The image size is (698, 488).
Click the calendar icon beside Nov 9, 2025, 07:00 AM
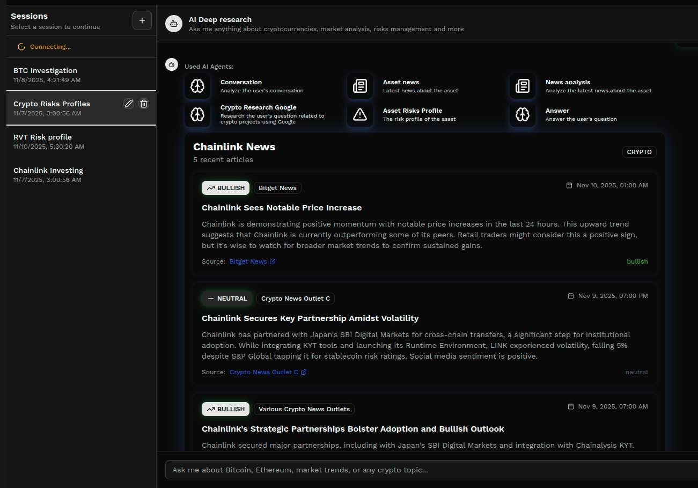click(x=571, y=406)
